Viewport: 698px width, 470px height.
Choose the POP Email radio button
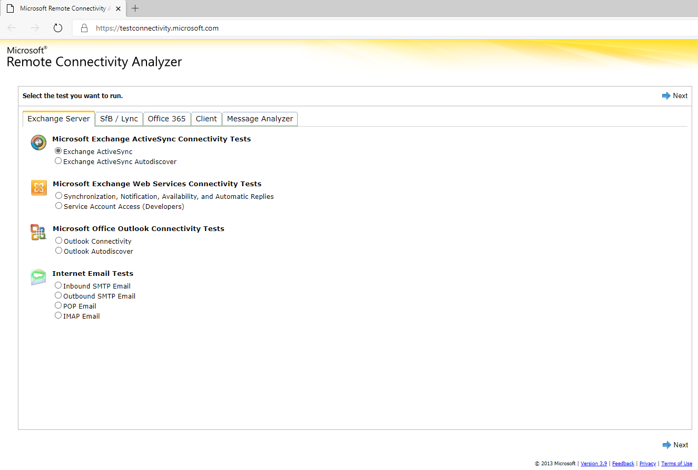[58, 305]
